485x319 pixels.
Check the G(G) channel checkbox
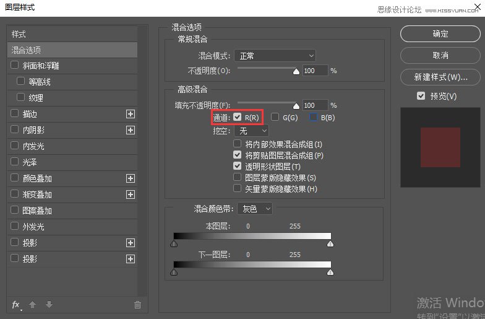click(x=275, y=116)
